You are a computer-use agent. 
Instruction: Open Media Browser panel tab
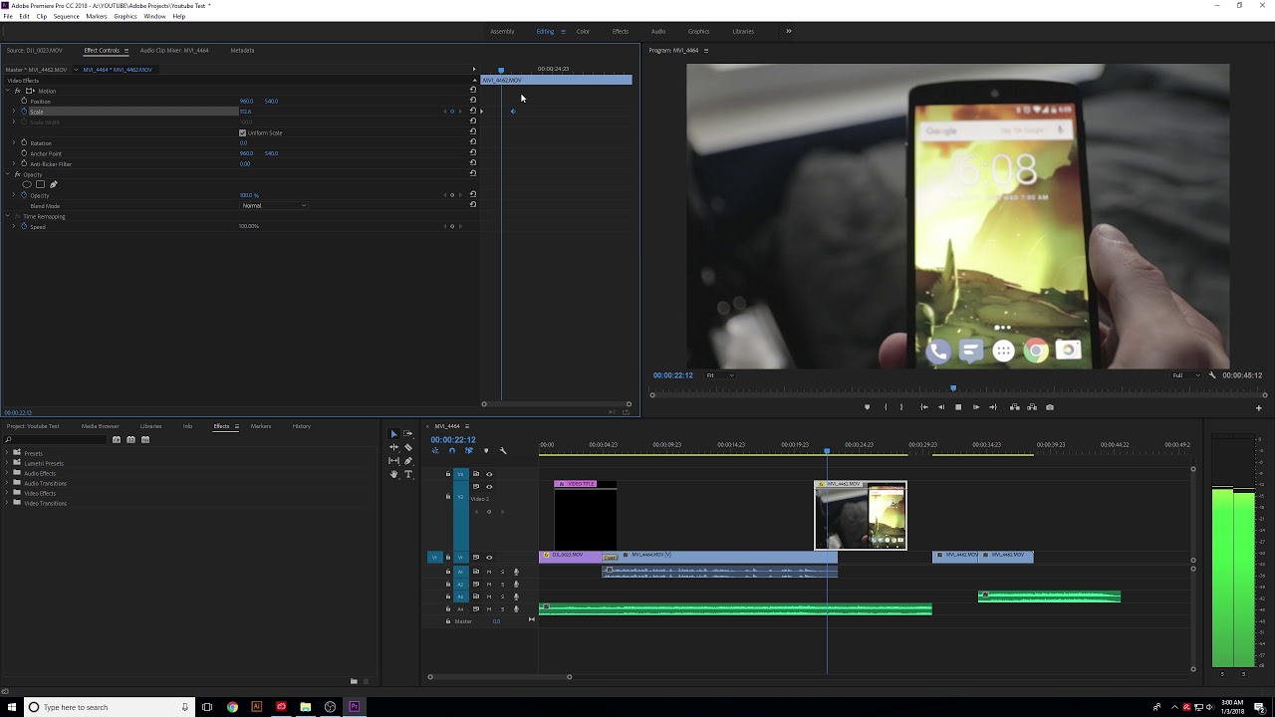tap(100, 426)
